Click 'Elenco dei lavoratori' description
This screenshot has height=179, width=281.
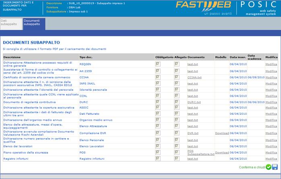point(18,146)
